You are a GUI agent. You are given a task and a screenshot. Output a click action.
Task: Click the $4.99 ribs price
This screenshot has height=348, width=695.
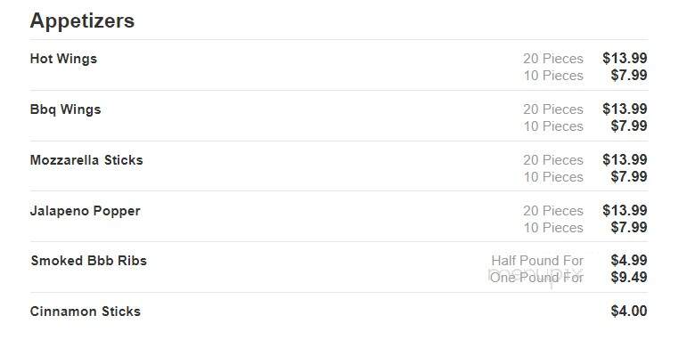(x=629, y=261)
